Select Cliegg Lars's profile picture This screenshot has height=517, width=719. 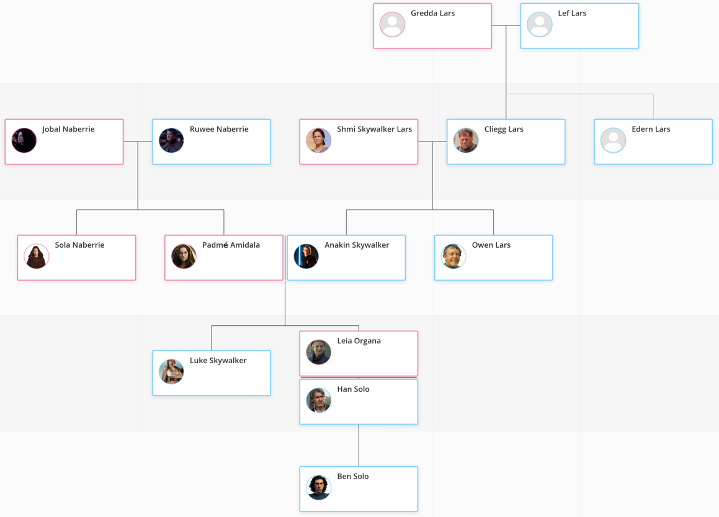466,141
